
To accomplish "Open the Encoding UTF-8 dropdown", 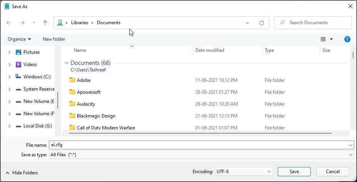I will (x=244, y=172).
